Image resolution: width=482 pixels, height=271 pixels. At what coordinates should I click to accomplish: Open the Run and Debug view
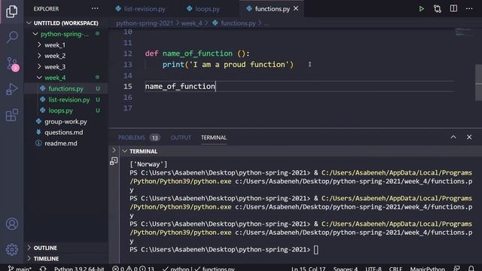[x=12, y=90]
